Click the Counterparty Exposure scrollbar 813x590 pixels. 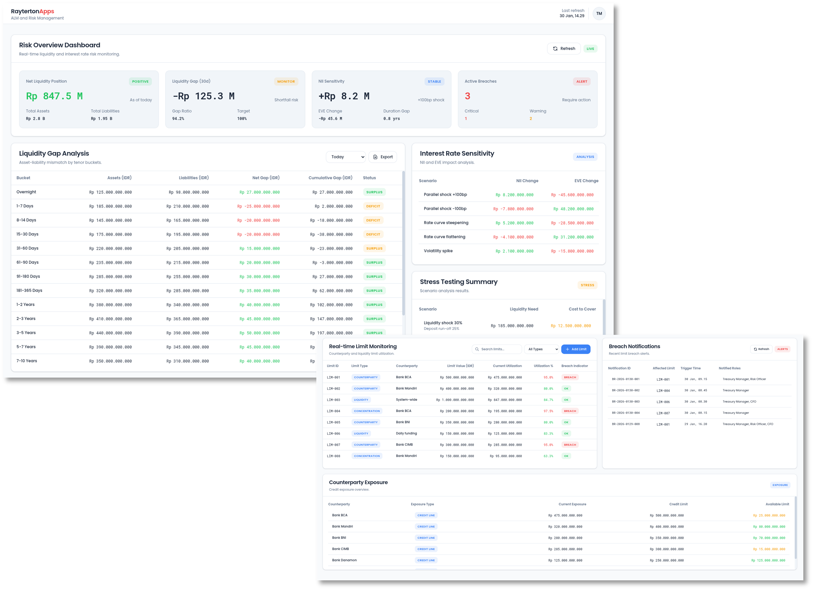795,527
